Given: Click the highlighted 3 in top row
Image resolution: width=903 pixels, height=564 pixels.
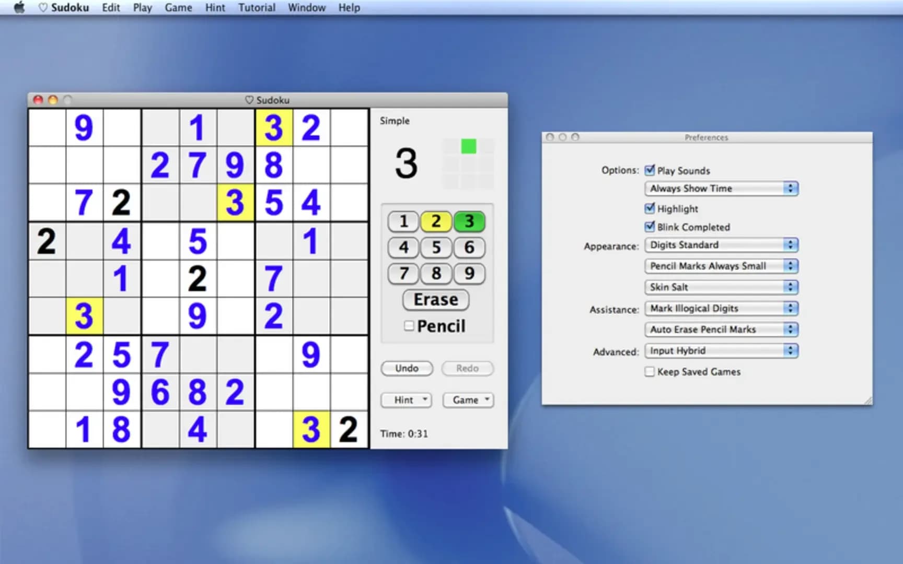Looking at the screenshot, I should tap(274, 127).
